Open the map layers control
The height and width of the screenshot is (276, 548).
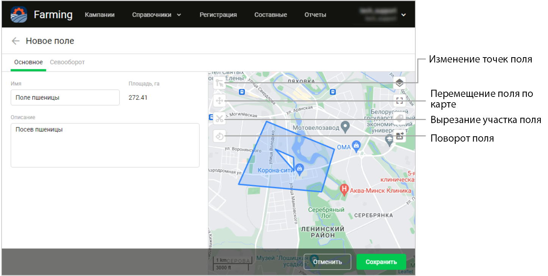click(x=399, y=83)
